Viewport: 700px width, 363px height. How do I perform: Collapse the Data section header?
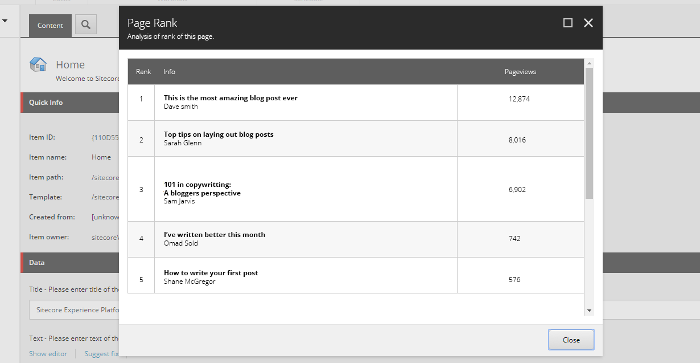[x=69, y=263]
